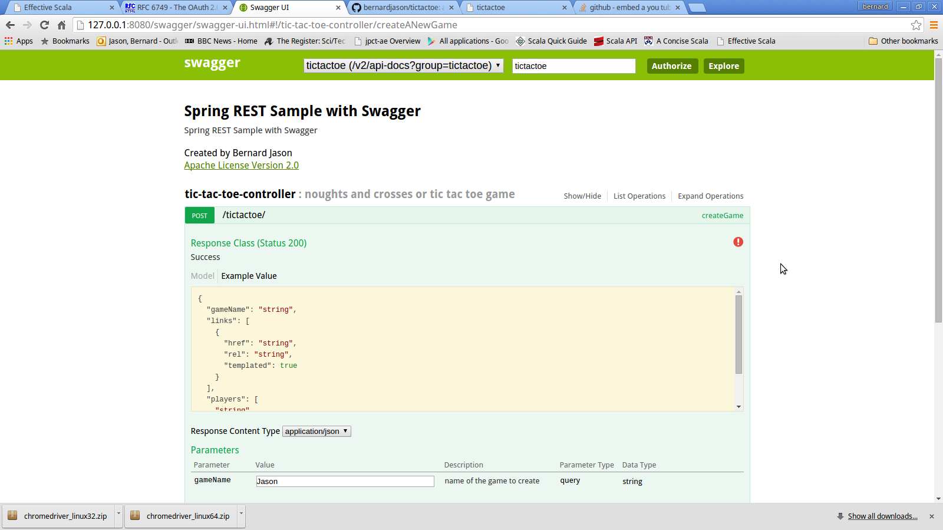Screen dimensions: 943x530
Task: Open the BBC News - Home bookmark
Action: coord(221,41)
